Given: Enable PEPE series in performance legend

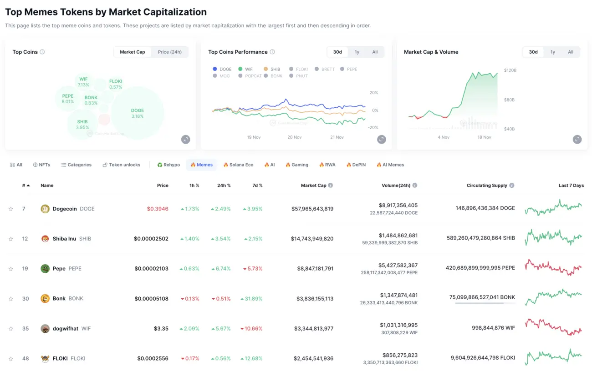Looking at the screenshot, I should click(349, 69).
